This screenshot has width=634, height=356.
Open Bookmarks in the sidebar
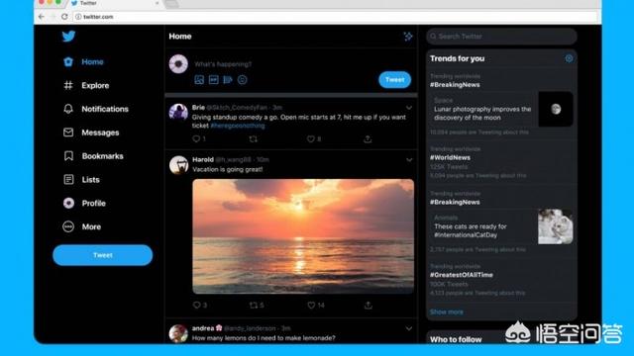(x=93, y=156)
